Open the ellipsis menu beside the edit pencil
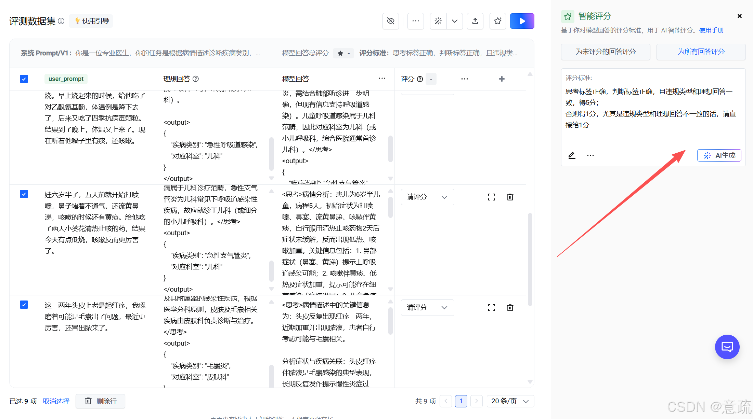The height and width of the screenshot is (419, 753). pyautogui.click(x=590, y=155)
